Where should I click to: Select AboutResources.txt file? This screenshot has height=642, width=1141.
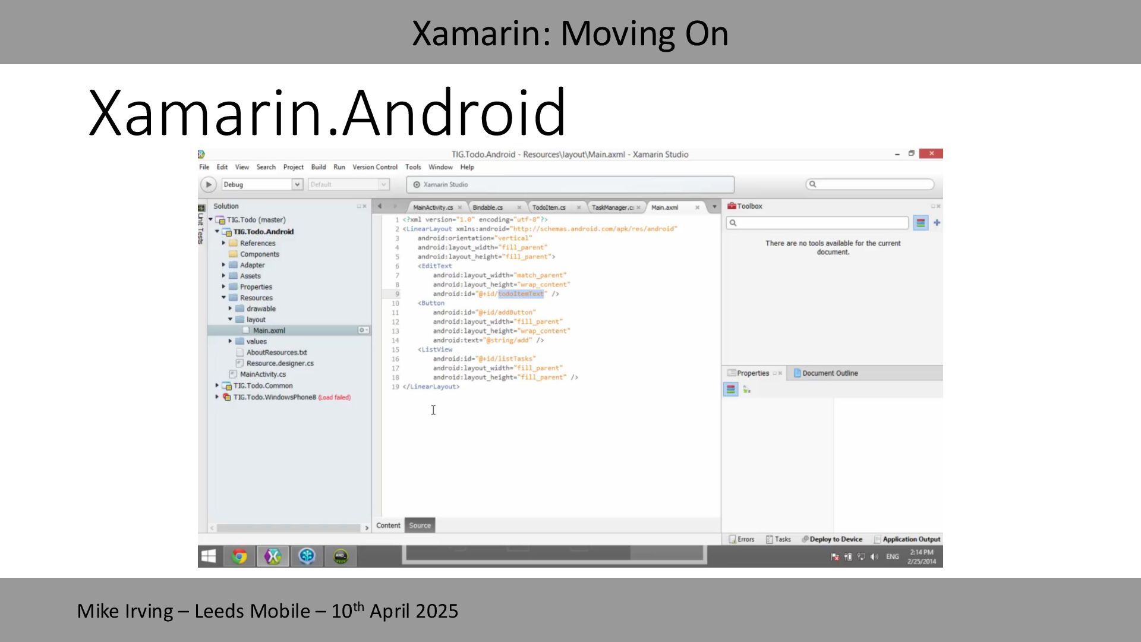276,353
